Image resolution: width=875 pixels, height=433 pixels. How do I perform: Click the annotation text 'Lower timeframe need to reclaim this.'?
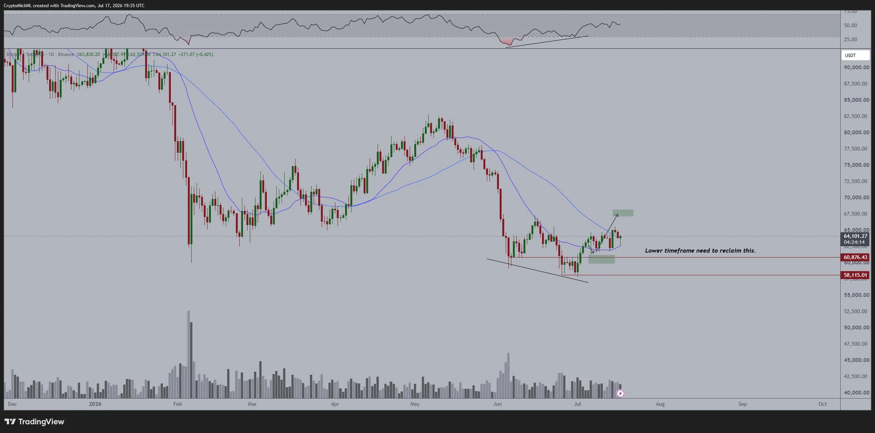coord(700,250)
